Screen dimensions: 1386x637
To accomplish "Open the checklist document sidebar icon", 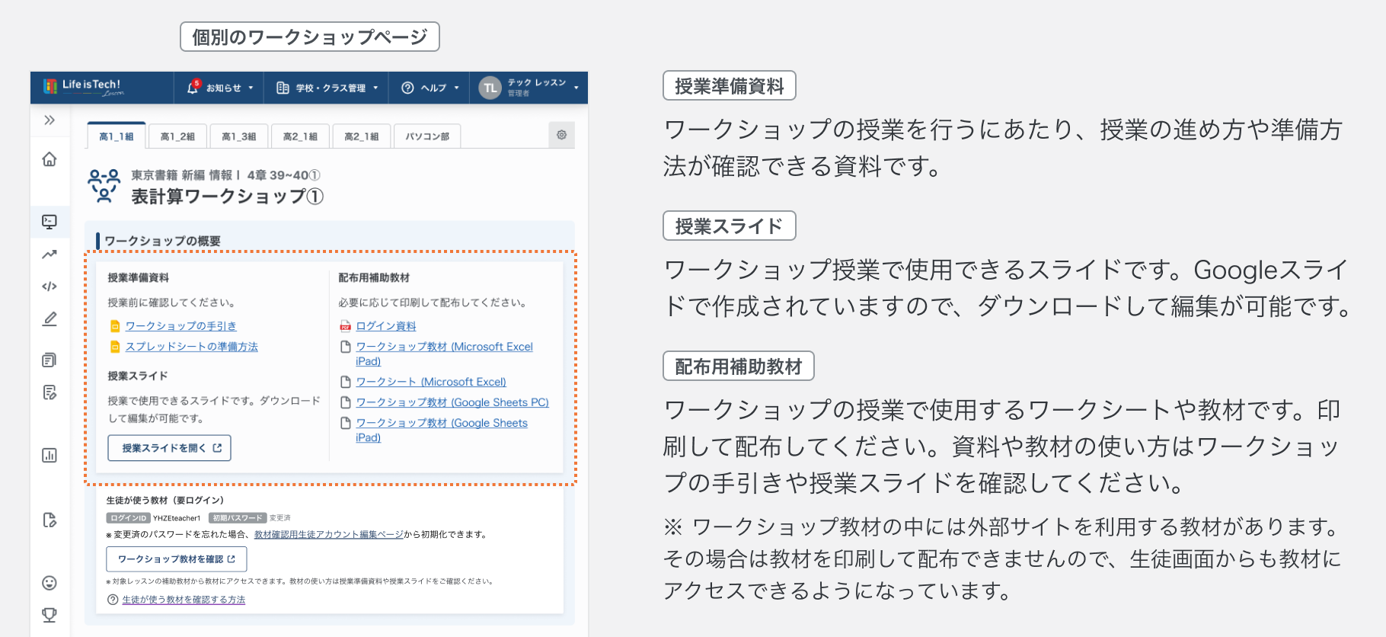I will tap(49, 392).
